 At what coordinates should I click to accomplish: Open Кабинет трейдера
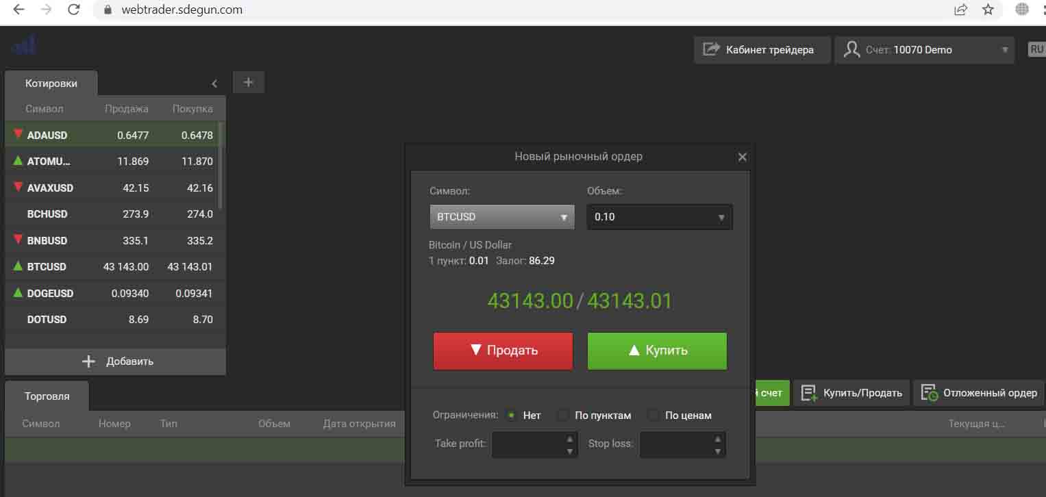tap(762, 49)
